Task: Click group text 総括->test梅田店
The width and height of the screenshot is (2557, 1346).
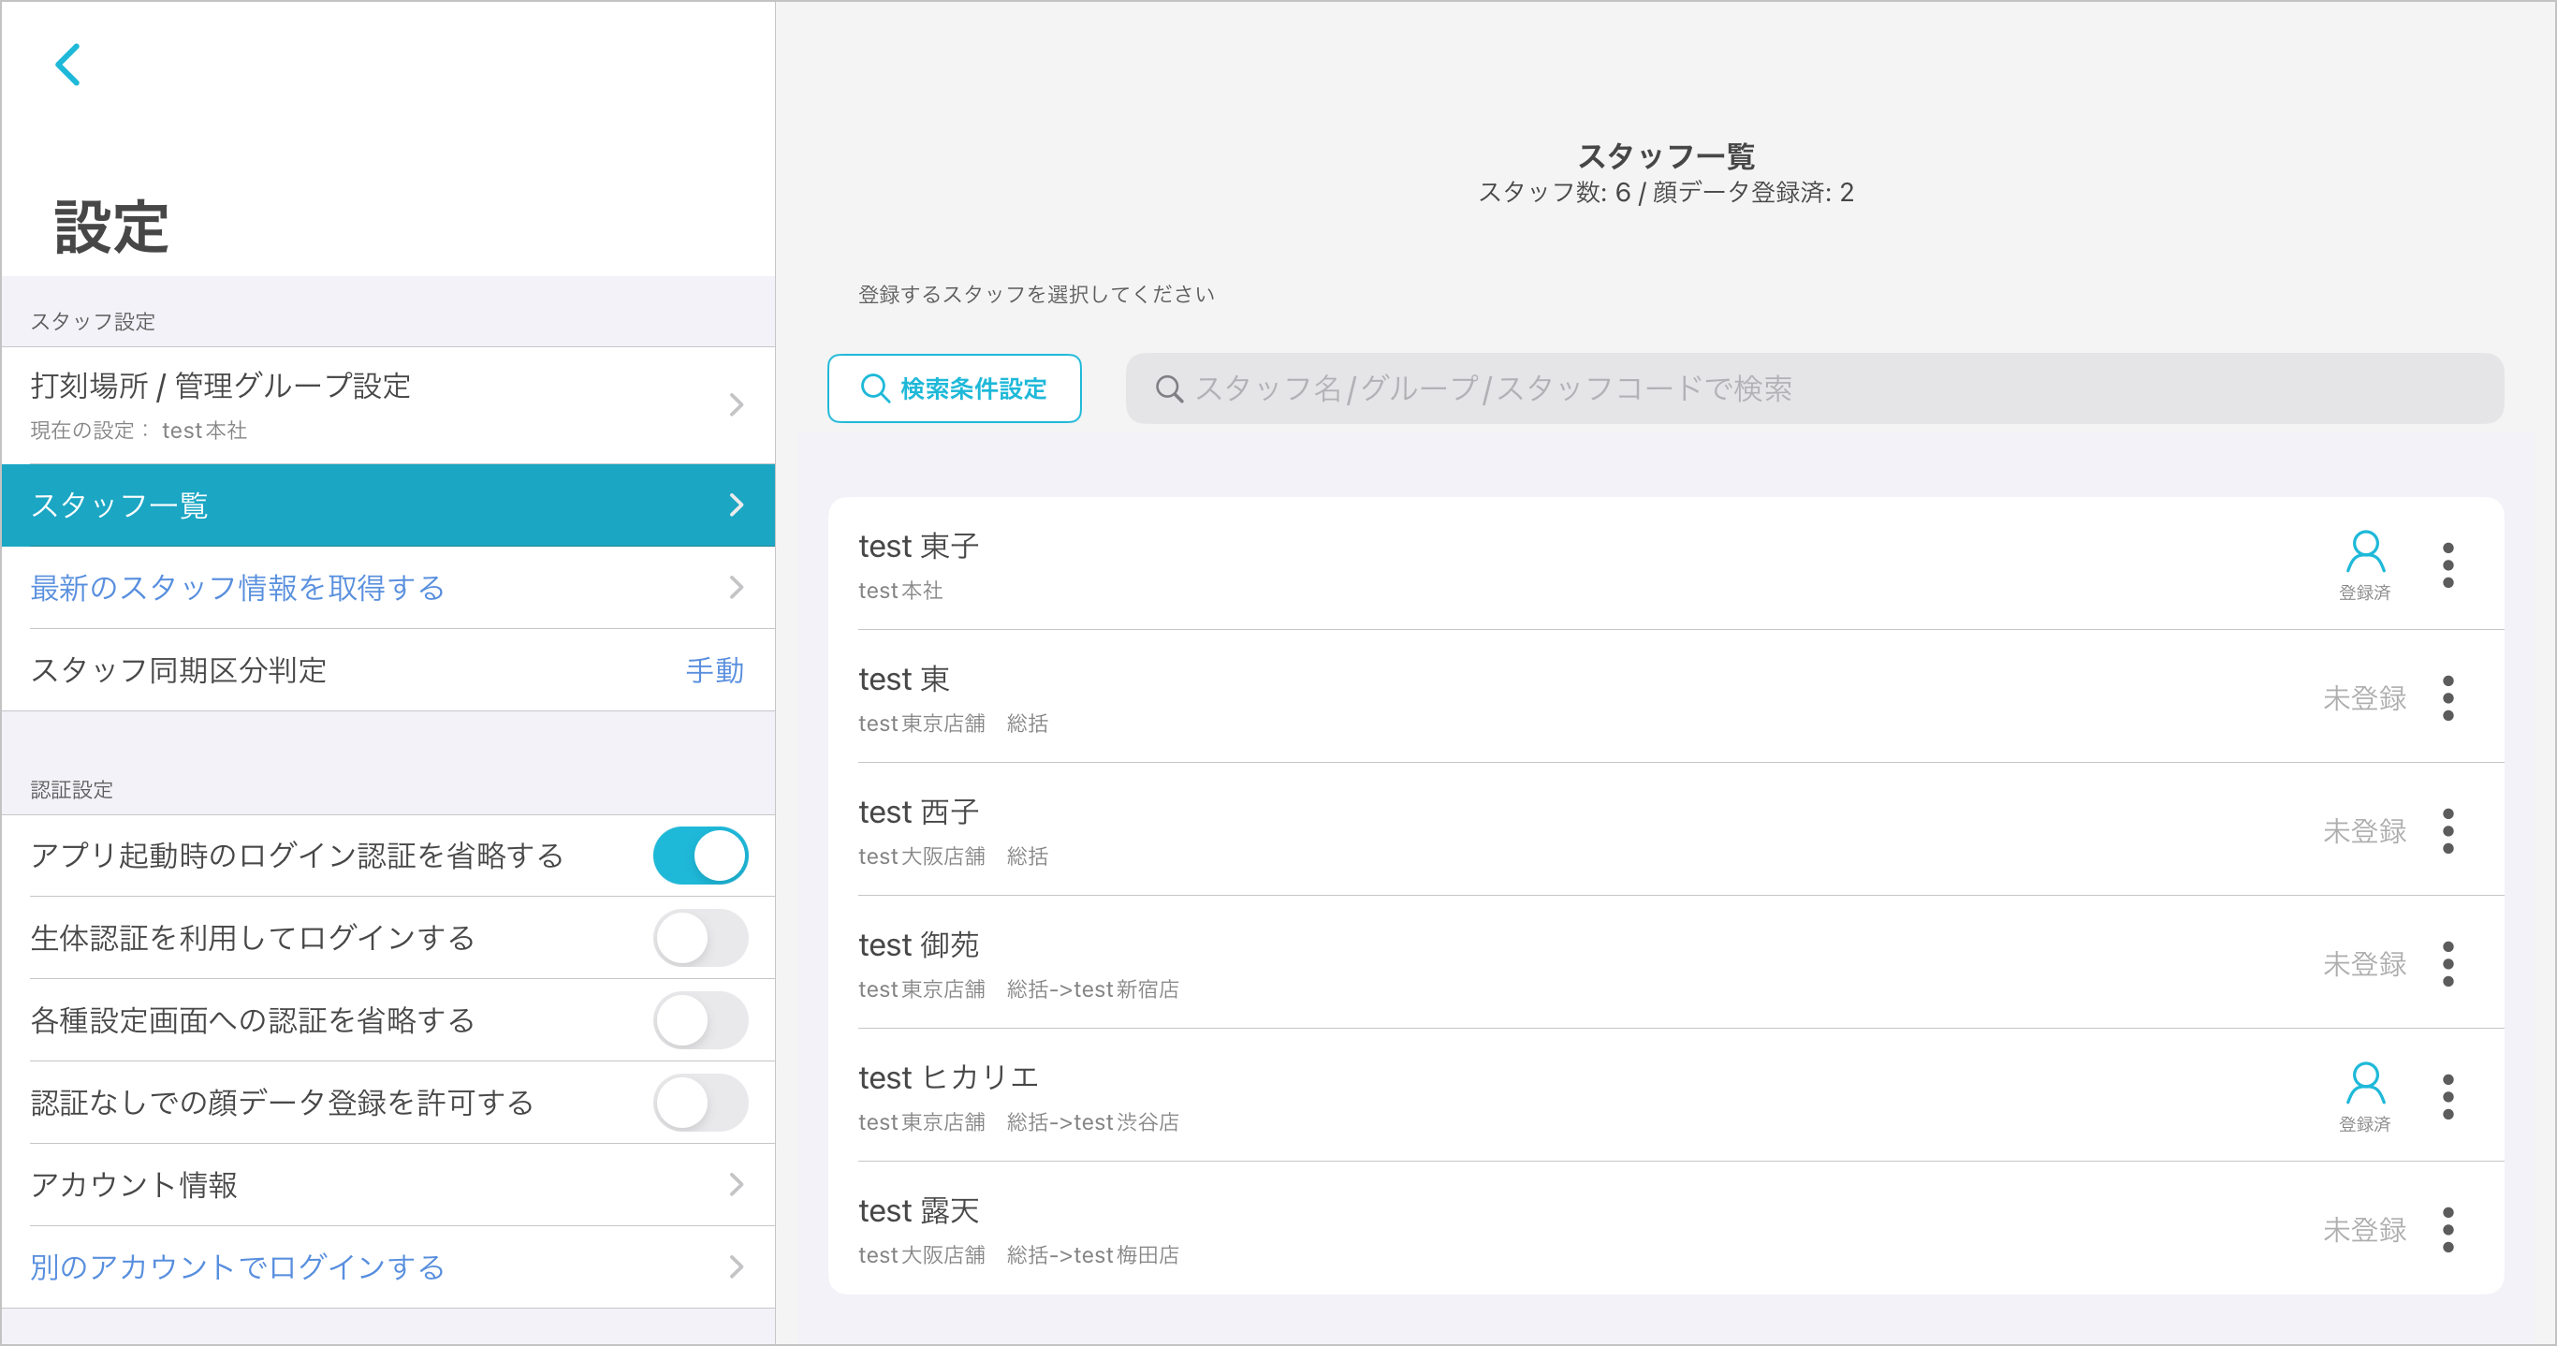Action: (1093, 1254)
